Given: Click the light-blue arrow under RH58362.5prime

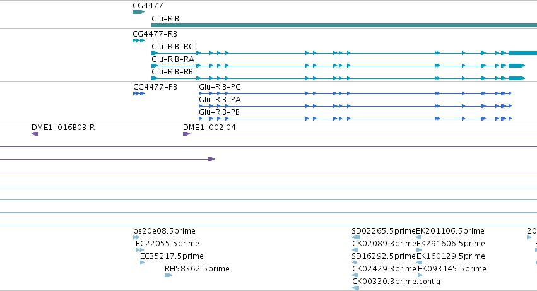Looking at the screenshot, I should tap(168, 275).
